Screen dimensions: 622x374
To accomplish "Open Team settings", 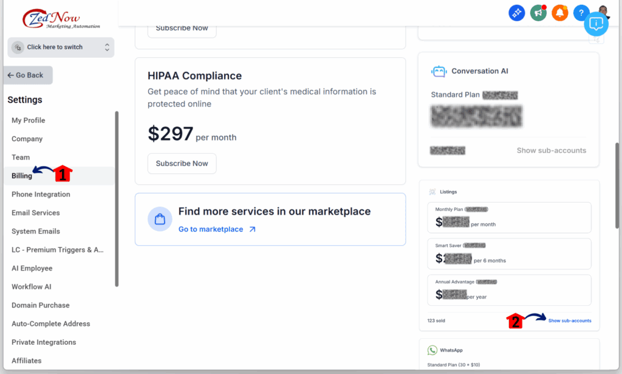I will point(21,158).
